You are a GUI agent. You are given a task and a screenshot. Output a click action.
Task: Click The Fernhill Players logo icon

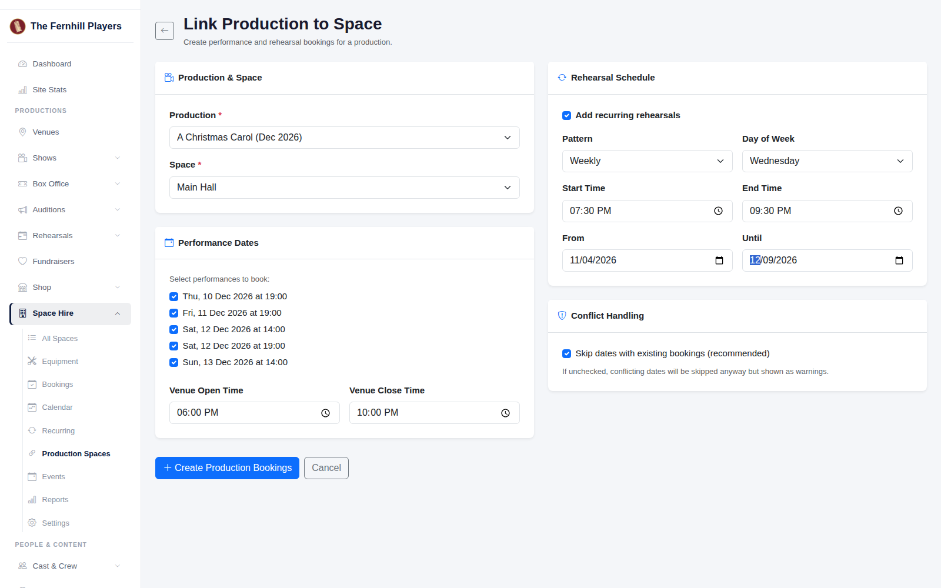coord(18,26)
